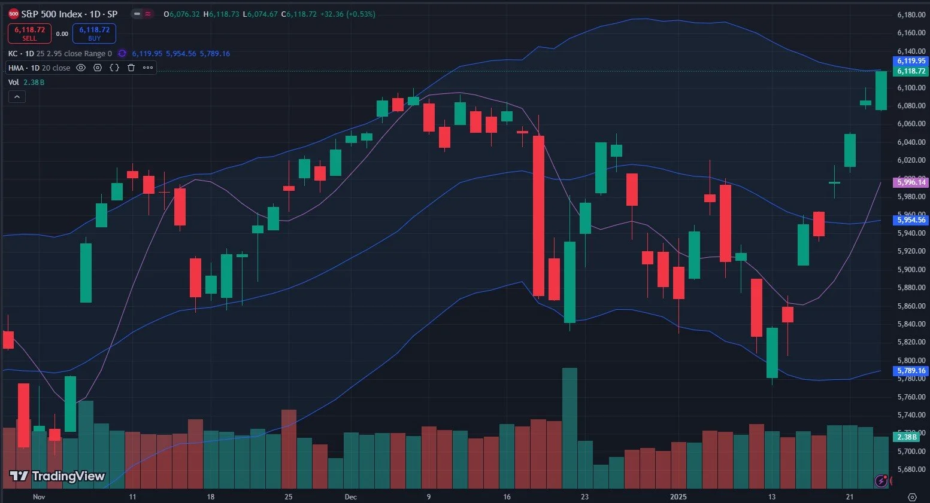The width and height of the screenshot is (930, 503).
Task: Click the red 500 symbol logo
Action: 13,14
